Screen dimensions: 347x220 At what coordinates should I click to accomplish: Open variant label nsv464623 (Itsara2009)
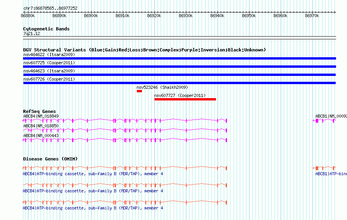coord(49,71)
